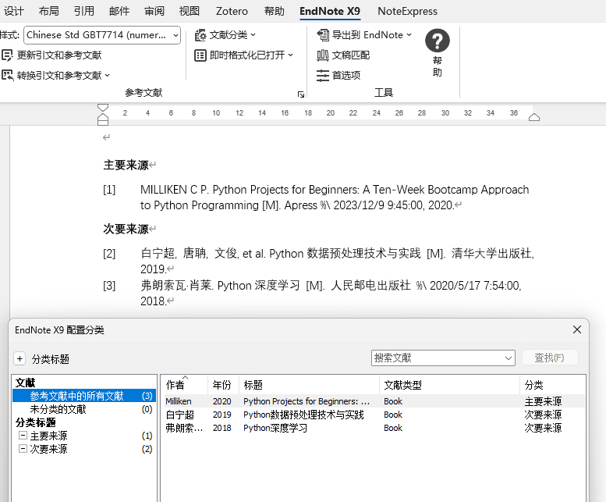Click 导出到 EndNote icon
This screenshot has width=606, height=502.
pyautogui.click(x=323, y=35)
